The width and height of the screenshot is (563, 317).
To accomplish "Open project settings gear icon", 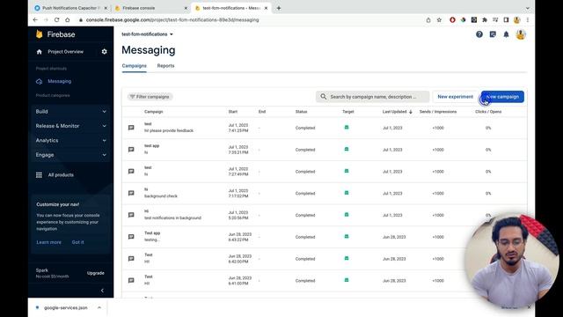I will point(104,52).
